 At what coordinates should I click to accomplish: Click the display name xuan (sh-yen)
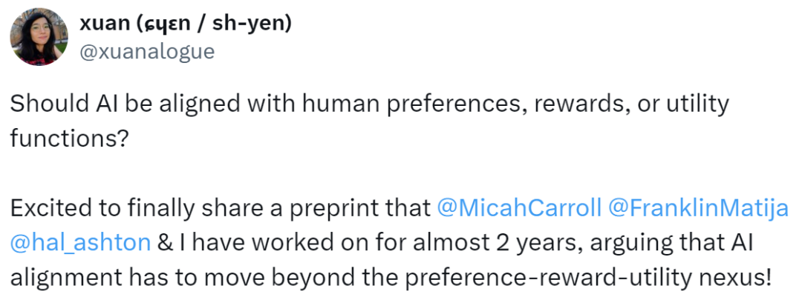pos(185,23)
